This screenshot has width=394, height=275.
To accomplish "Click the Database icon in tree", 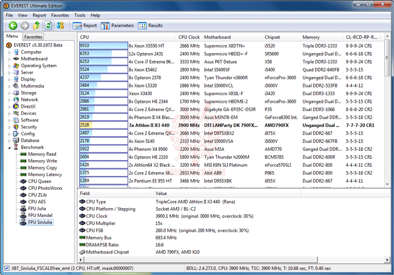I will (x=16, y=141).
